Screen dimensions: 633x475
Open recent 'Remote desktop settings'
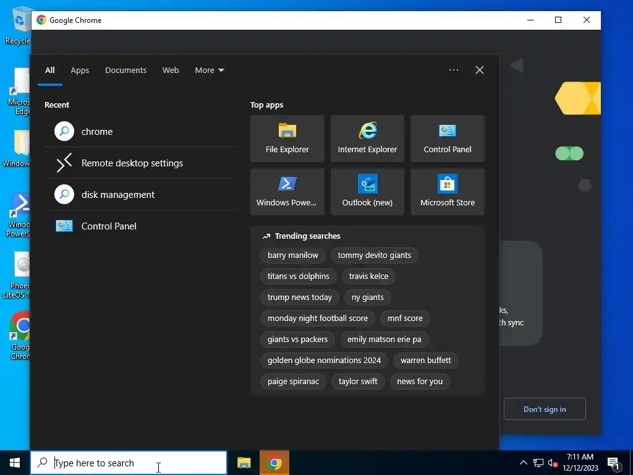point(140,163)
